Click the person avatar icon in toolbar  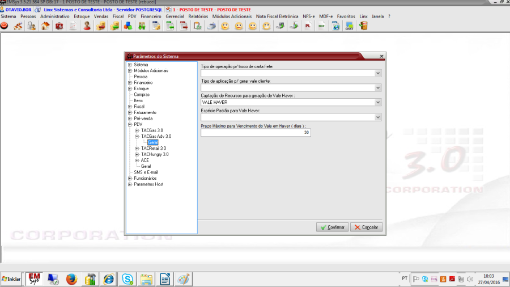pos(87,26)
